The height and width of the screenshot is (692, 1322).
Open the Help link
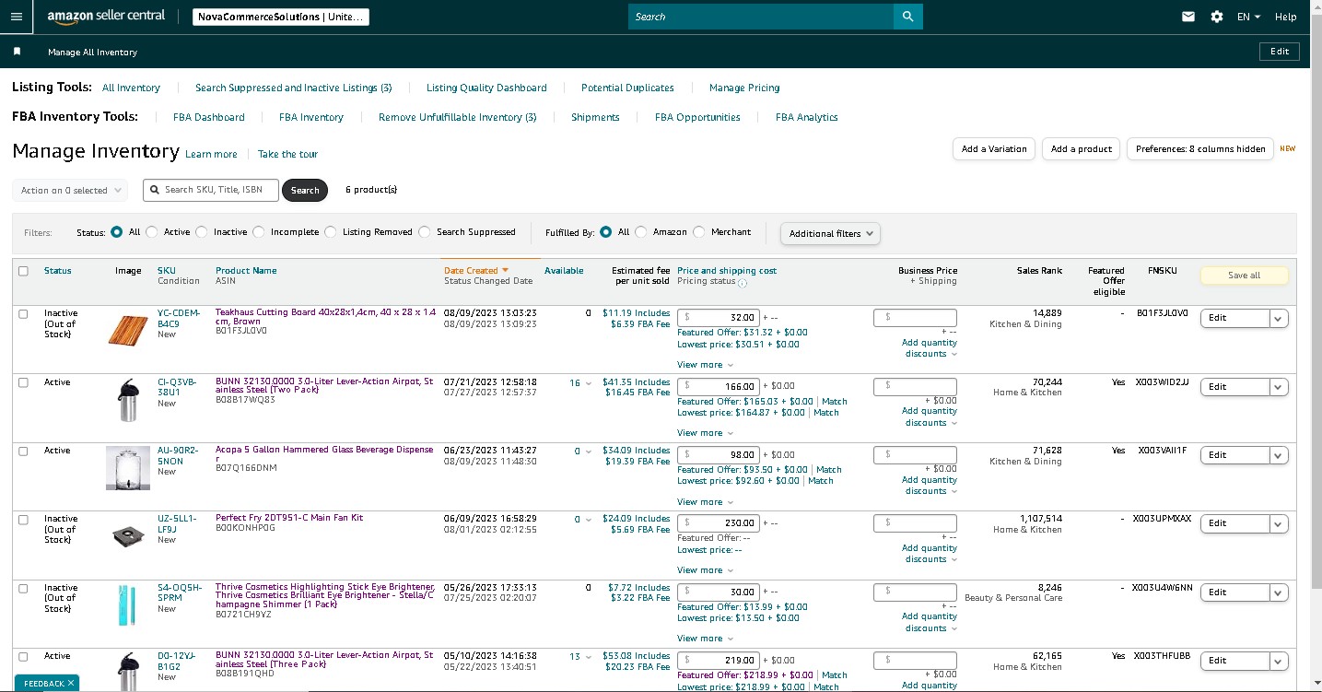[1286, 17]
